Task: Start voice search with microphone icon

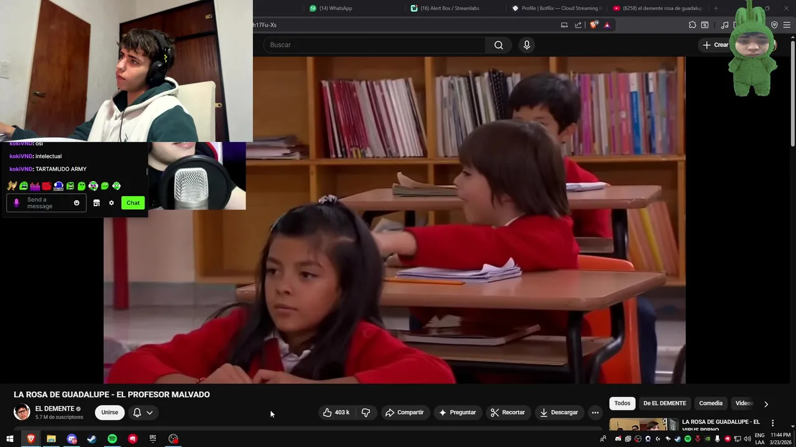Action: tap(527, 45)
